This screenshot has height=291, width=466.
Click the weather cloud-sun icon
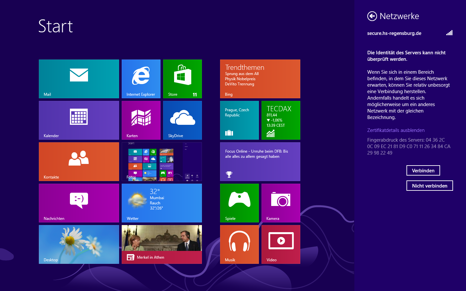137,199
